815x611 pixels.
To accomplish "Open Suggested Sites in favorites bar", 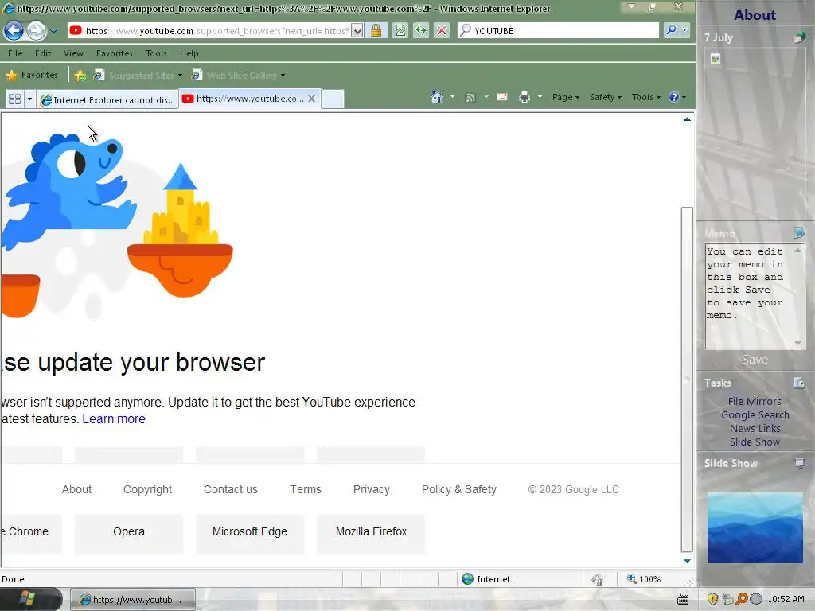I will (137, 76).
